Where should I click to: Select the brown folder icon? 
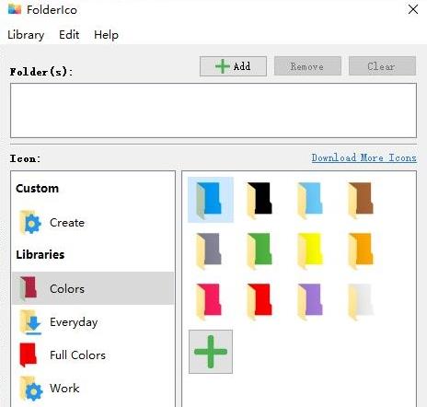[x=361, y=200]
